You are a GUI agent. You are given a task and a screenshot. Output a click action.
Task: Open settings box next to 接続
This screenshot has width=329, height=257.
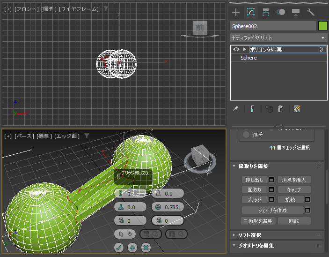pyautogui.click(x=307, y=199)
